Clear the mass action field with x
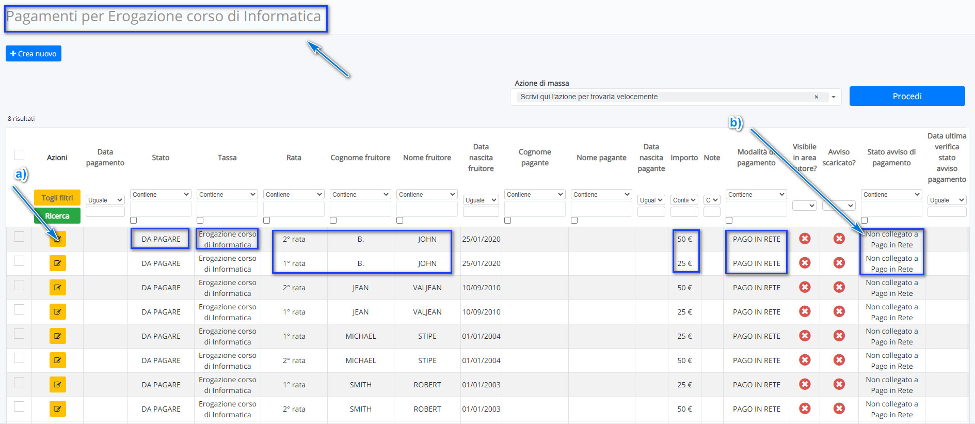Viewport: 975px width, 424px height. pyautogui.click(x=816, y=97)
